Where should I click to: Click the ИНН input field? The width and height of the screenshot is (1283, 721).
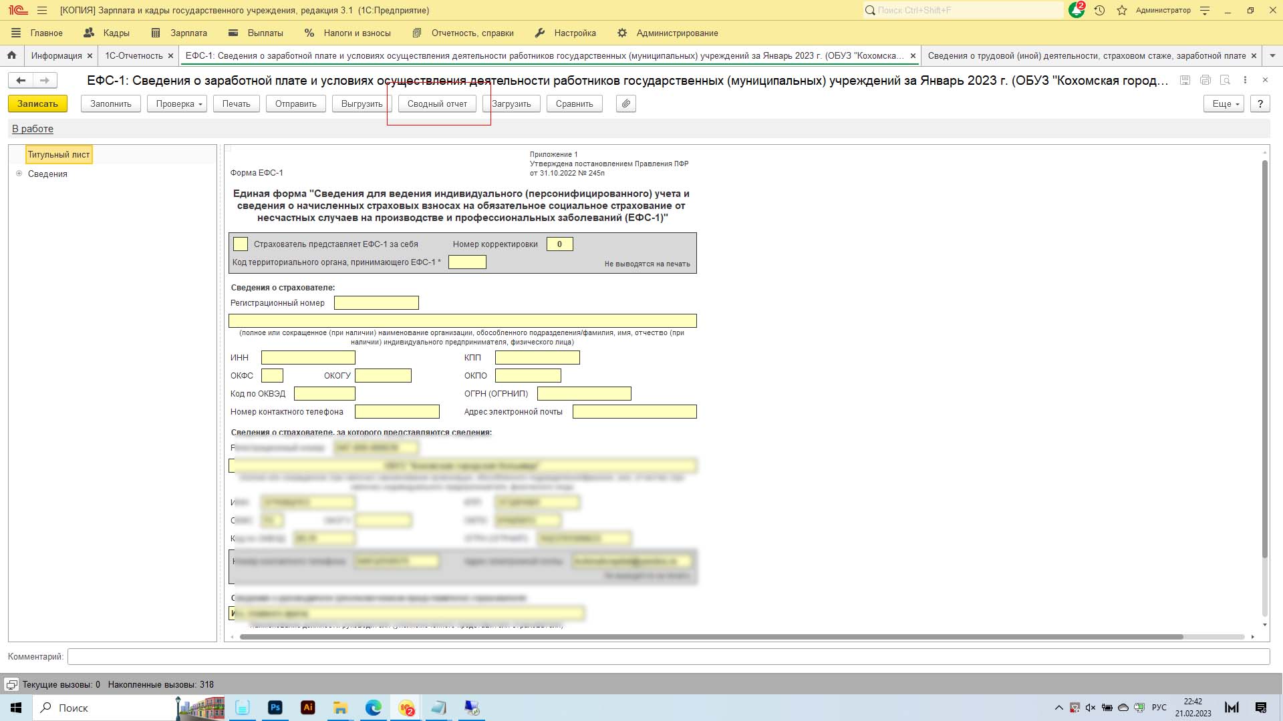308,357
